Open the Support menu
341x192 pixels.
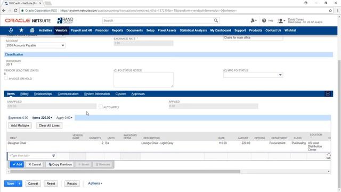240,30
